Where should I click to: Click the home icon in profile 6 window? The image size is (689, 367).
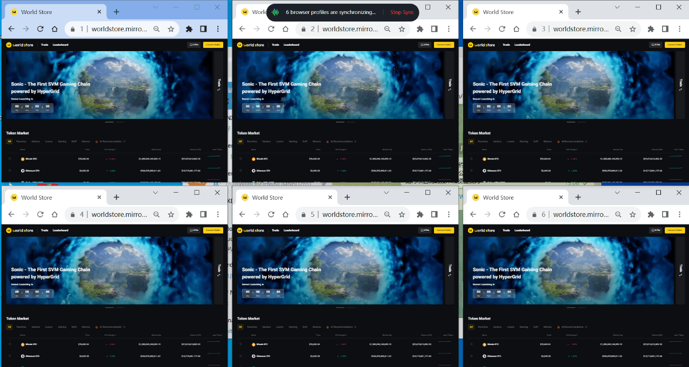[x=516, y=214]
